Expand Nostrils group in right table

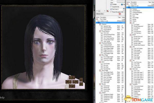tap(131, 19)
